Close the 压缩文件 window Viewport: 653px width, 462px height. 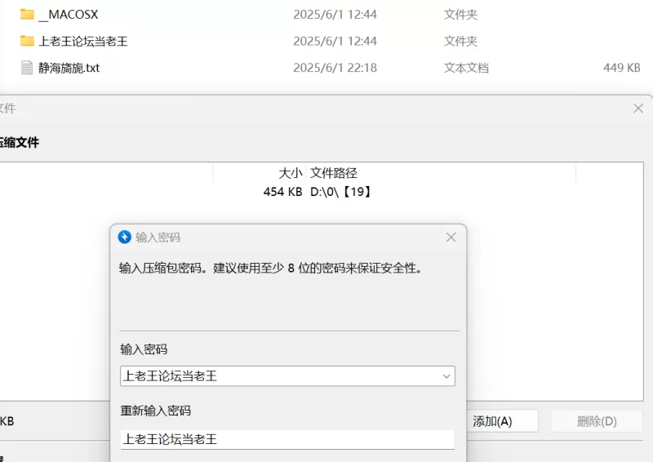click(x=638, y=109)
